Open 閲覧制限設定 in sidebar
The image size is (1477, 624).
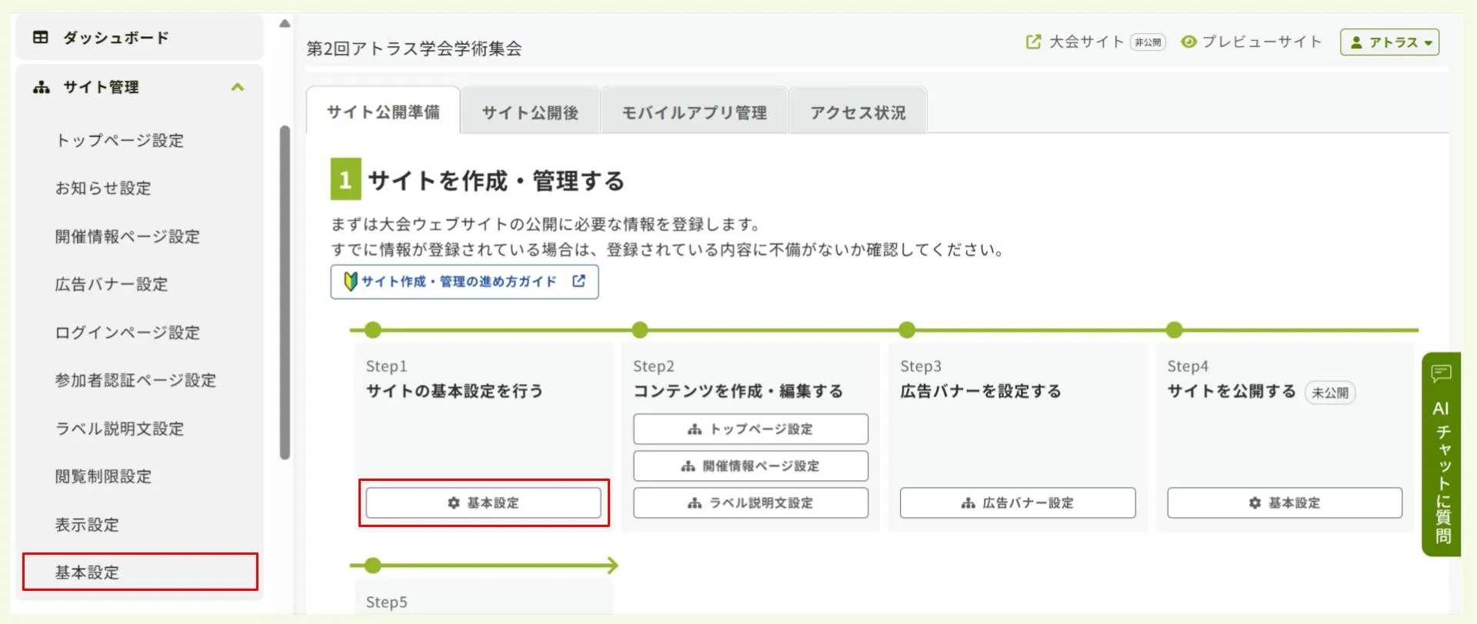(103, 476)
